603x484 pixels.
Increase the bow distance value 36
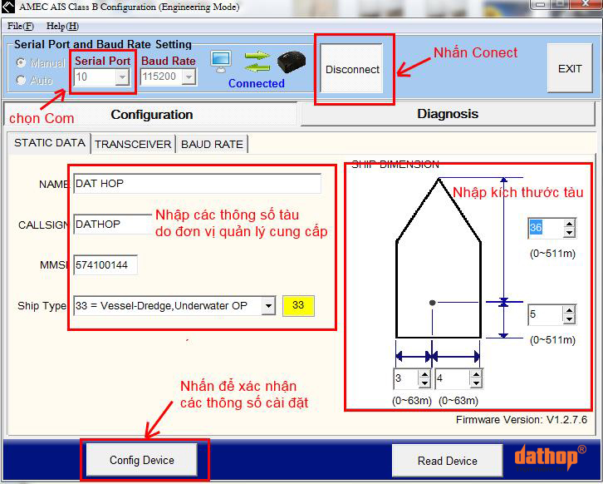pyautogui.click(x=570, y=224)
